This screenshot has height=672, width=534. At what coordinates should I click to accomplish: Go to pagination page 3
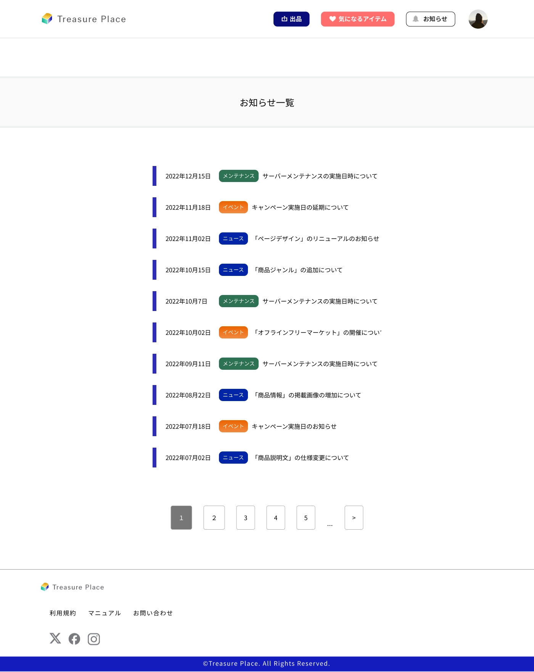pos(246,518)
